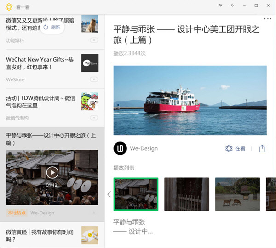
Task: Open the font size icon in title bar
Action: coord(220,6)
